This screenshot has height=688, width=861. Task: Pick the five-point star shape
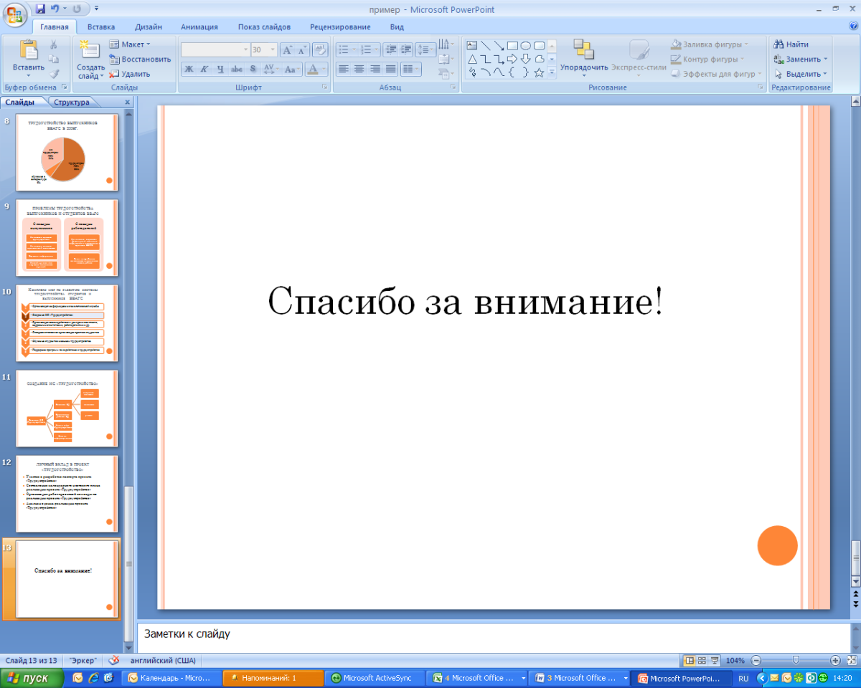539,72
